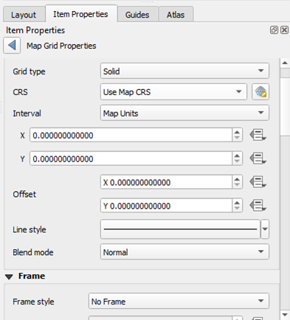Click the panel scrollbar up arrow
Image resolution: width=290 pixels, height=320 pixels.
285,63
